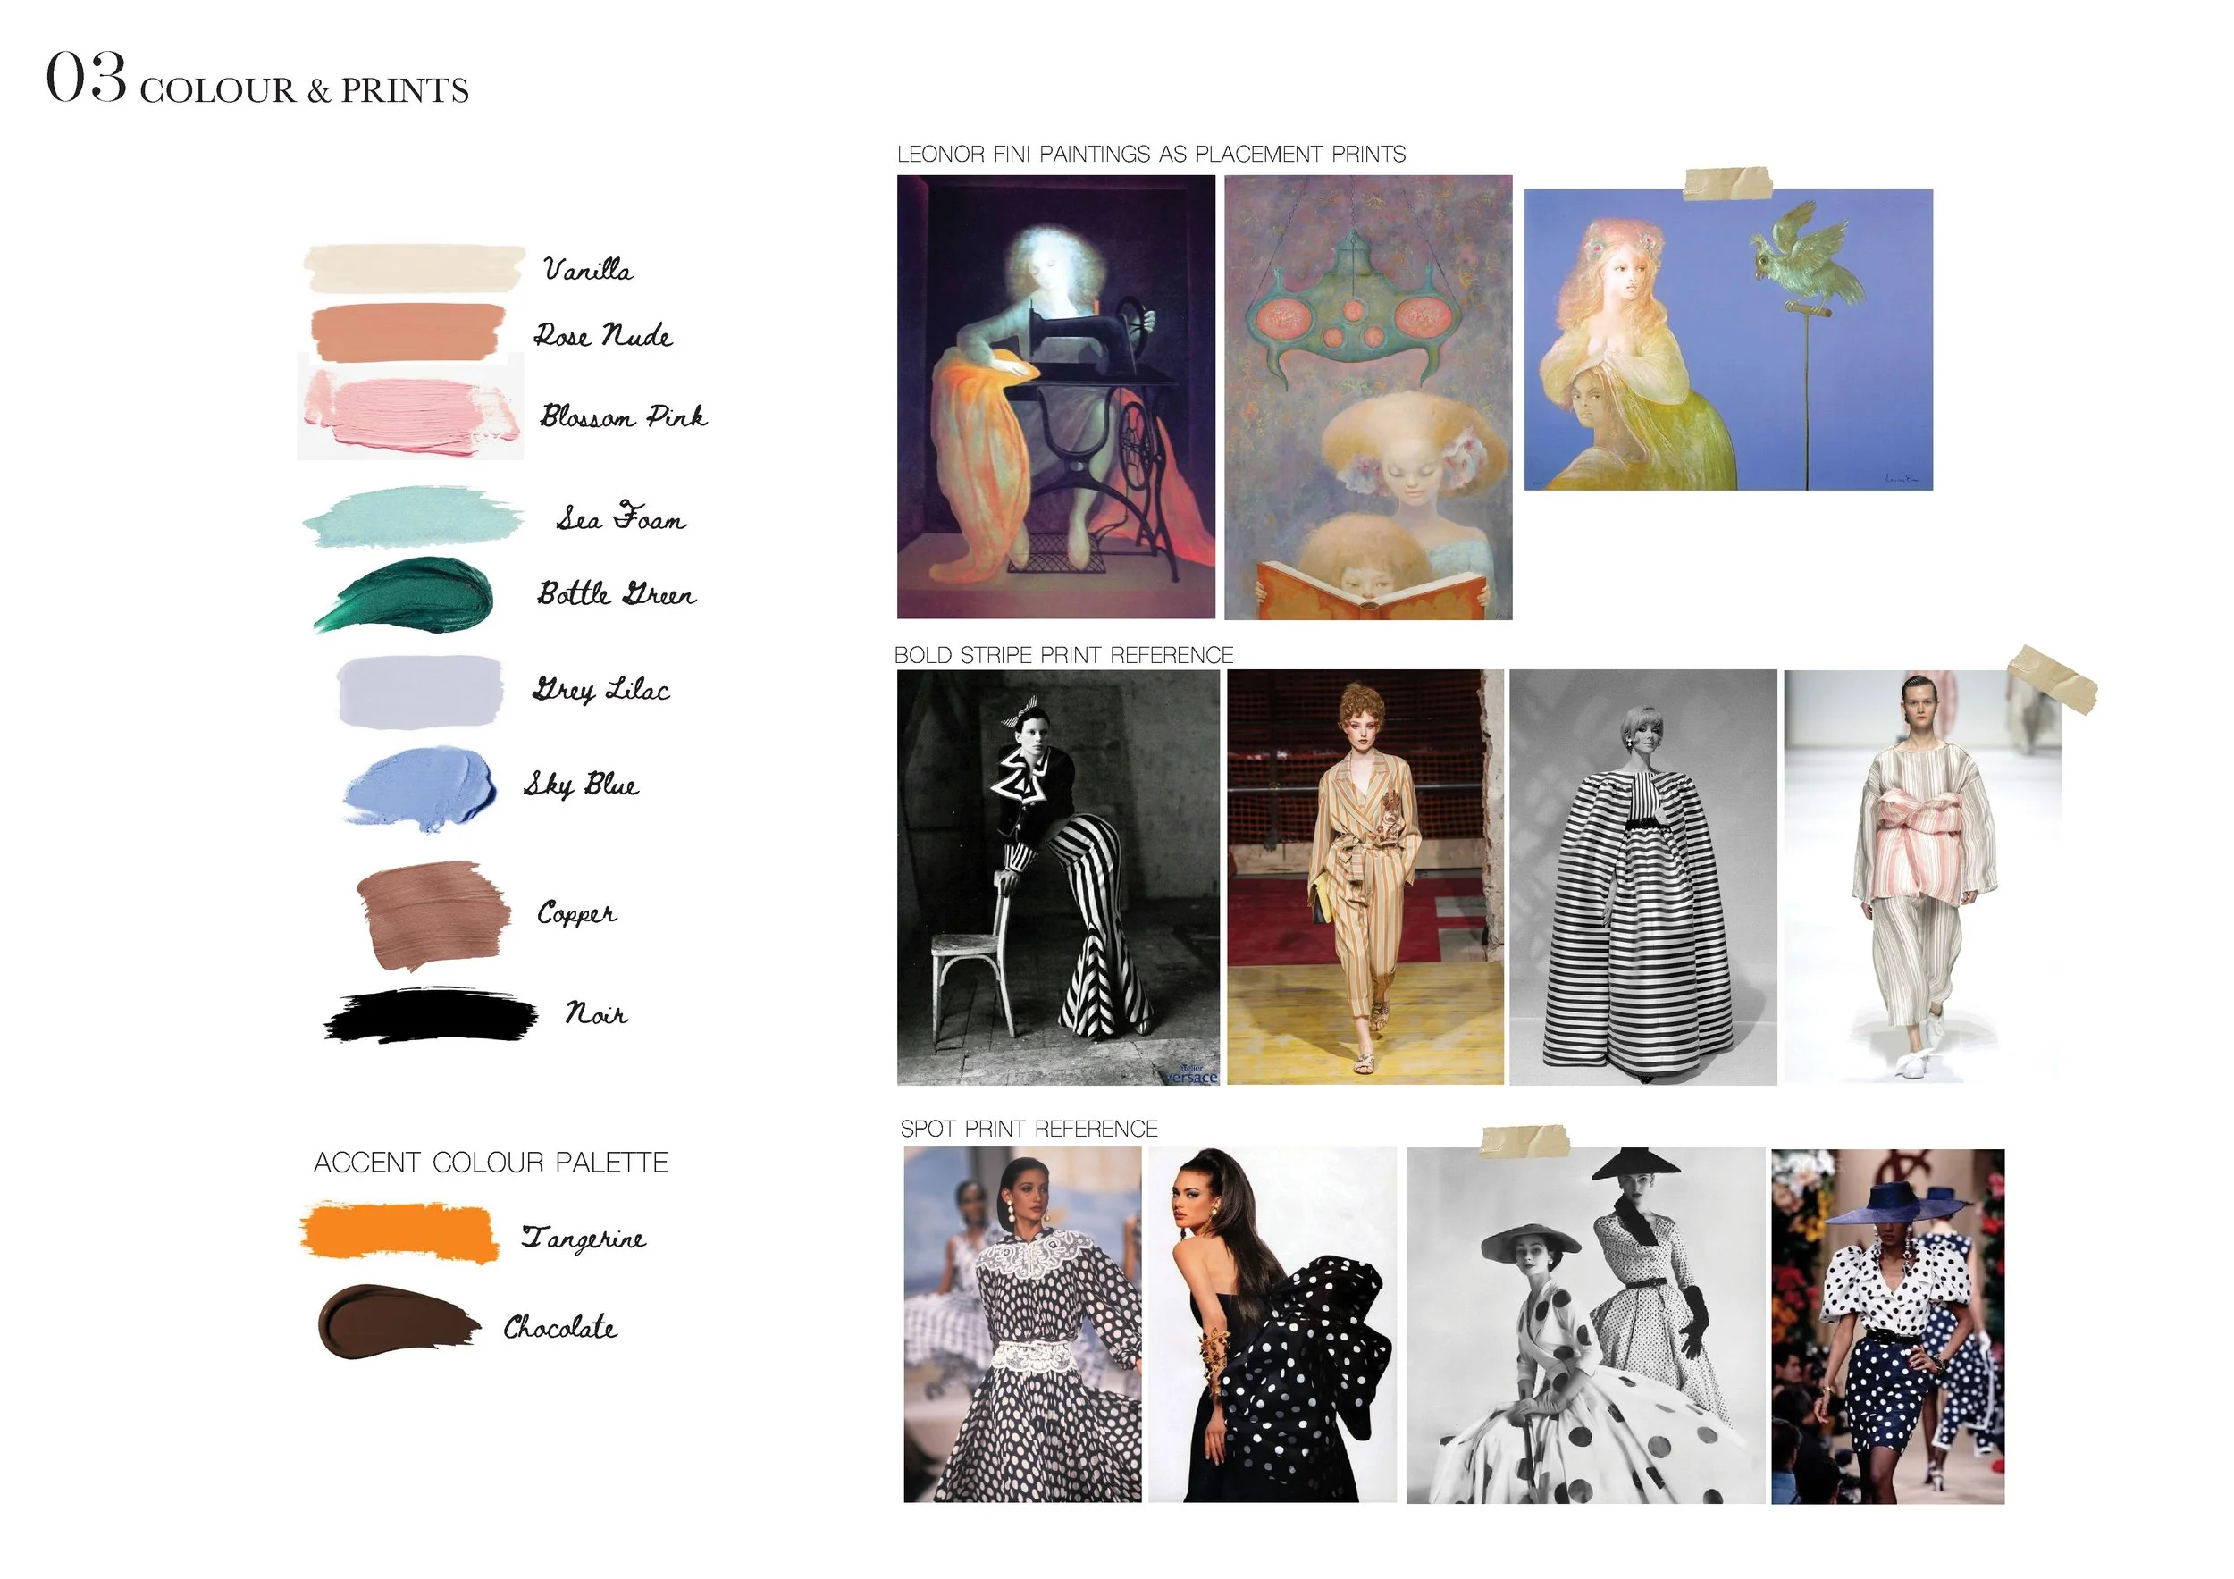
Task: Select the handwritten "Copper" label
Action: 576,913
